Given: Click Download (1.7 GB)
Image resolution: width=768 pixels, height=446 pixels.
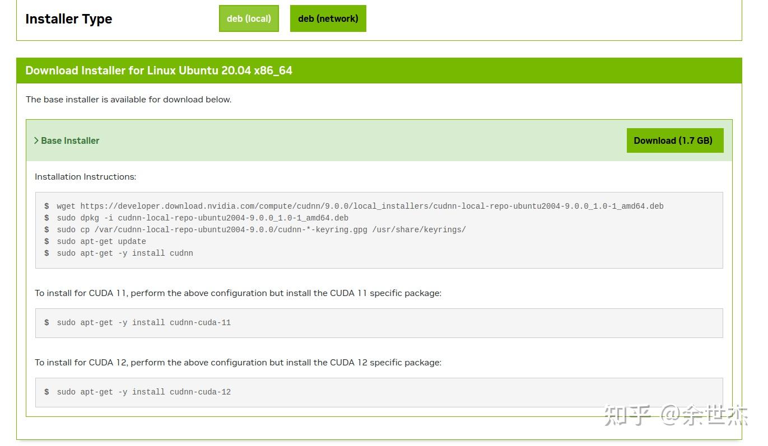Looking at the screenshot, I should pyautogui.click(x=674, y=140).
